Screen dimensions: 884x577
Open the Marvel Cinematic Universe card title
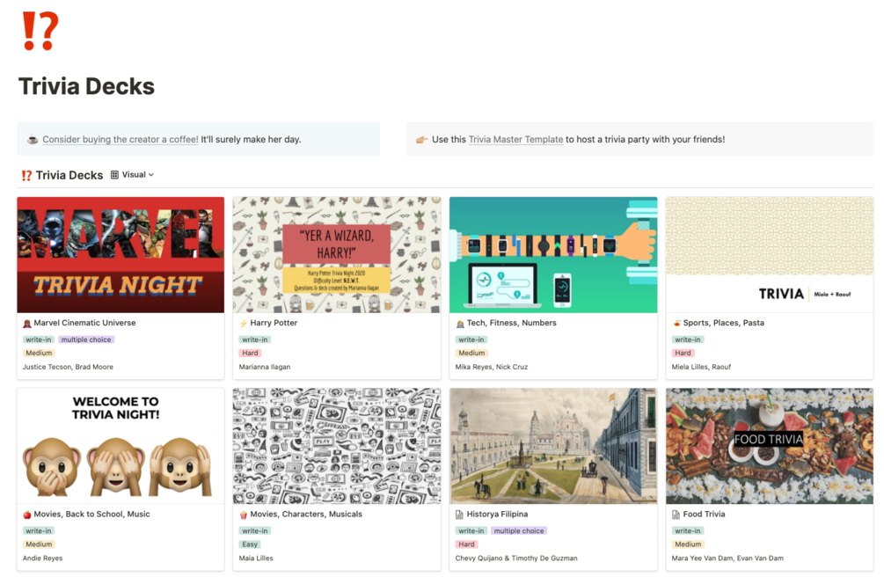84,323
